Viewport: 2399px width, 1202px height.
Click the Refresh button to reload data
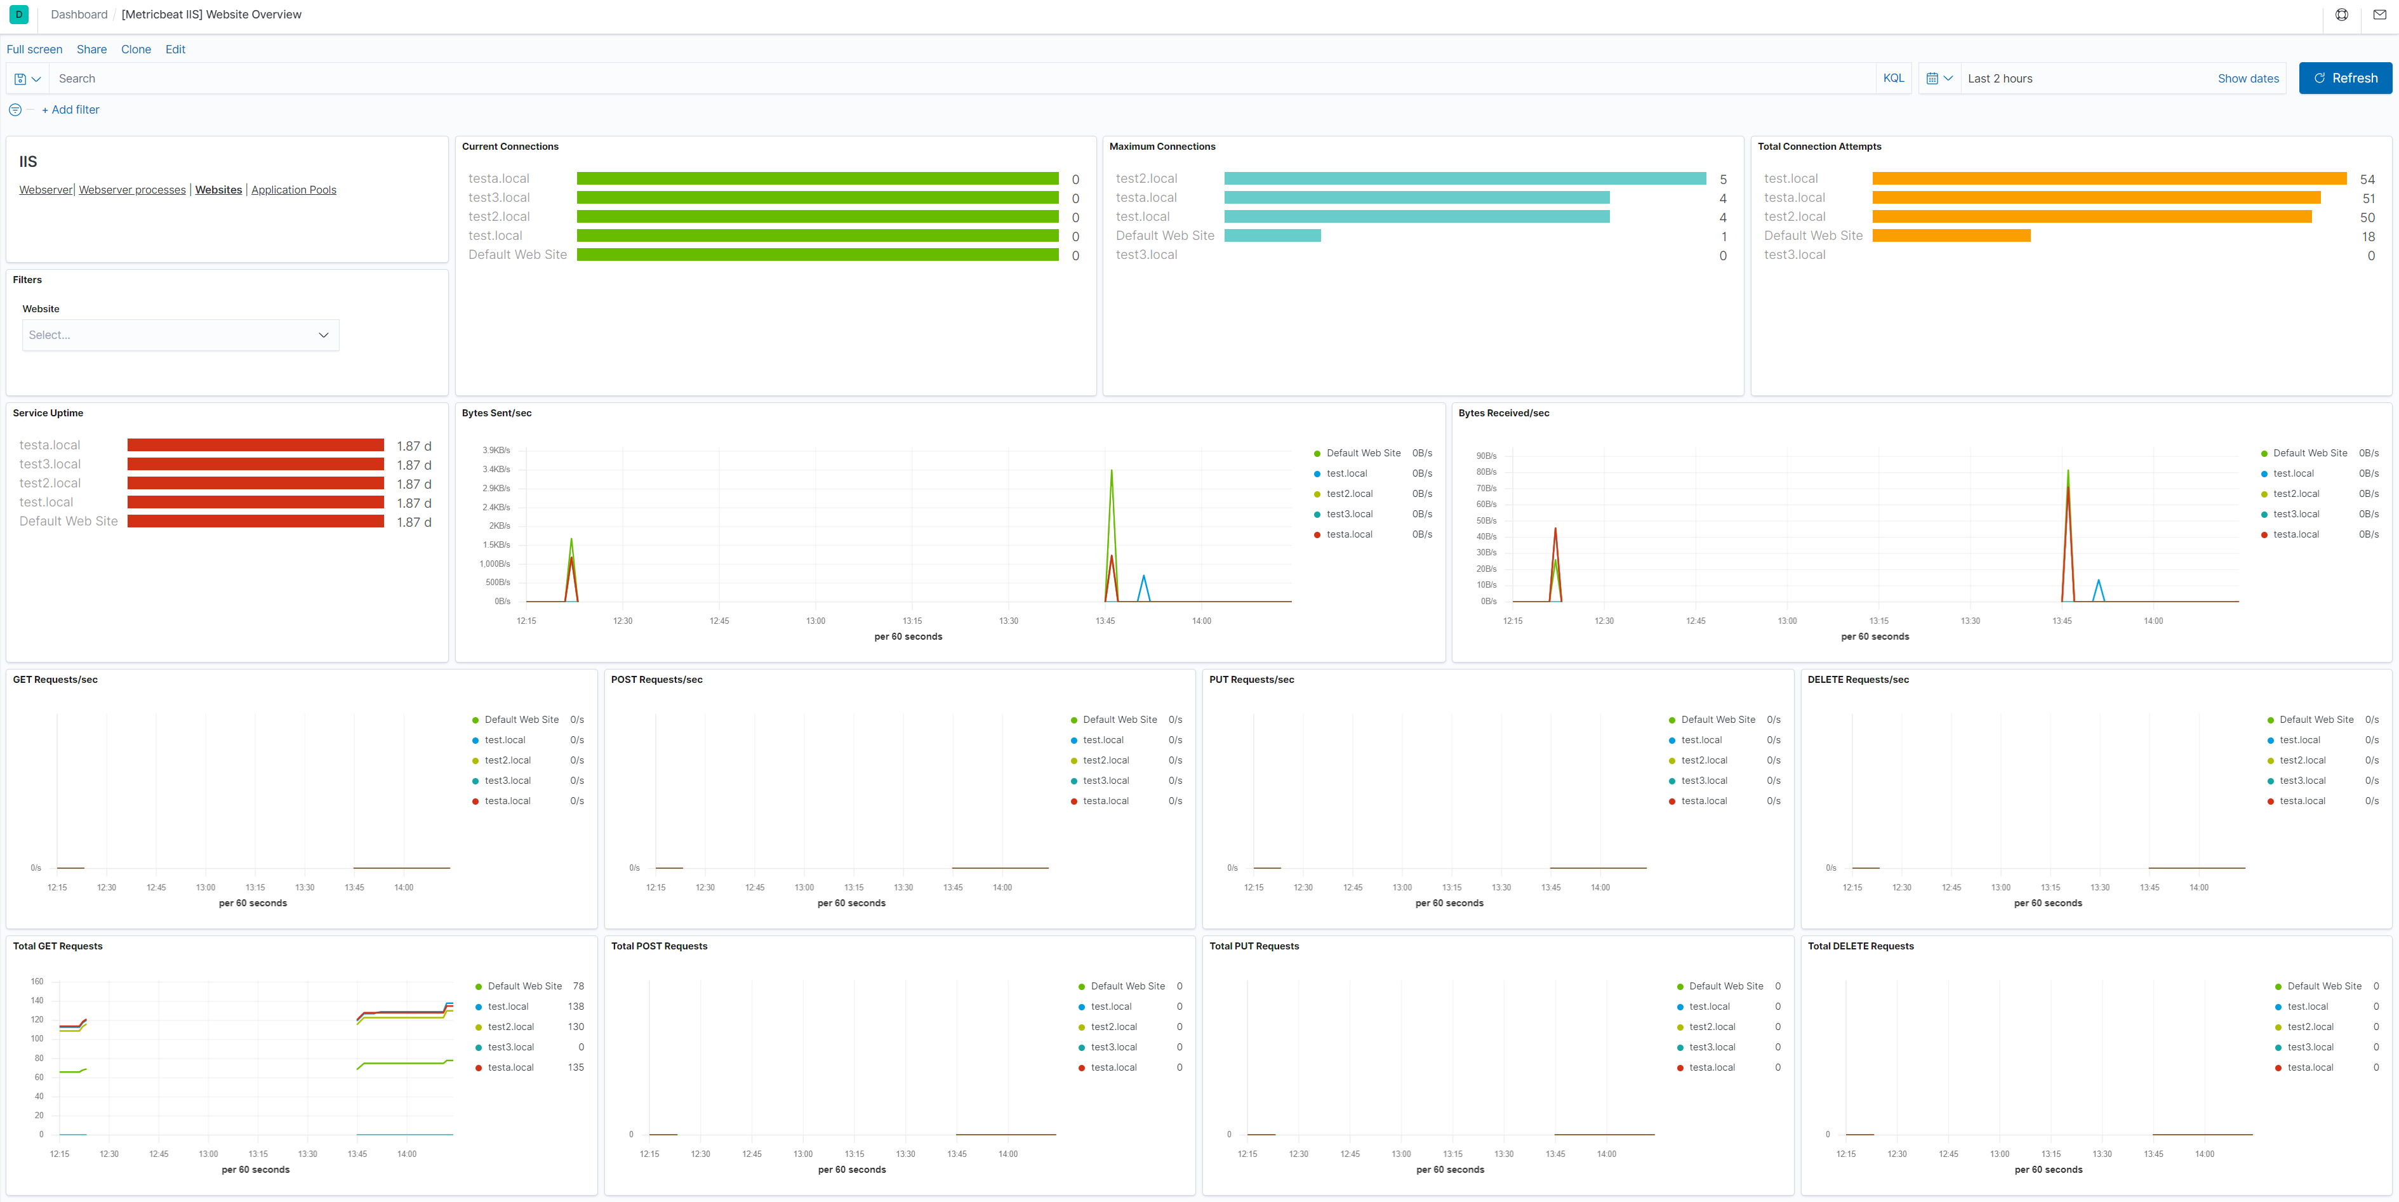coord(2341,78)
